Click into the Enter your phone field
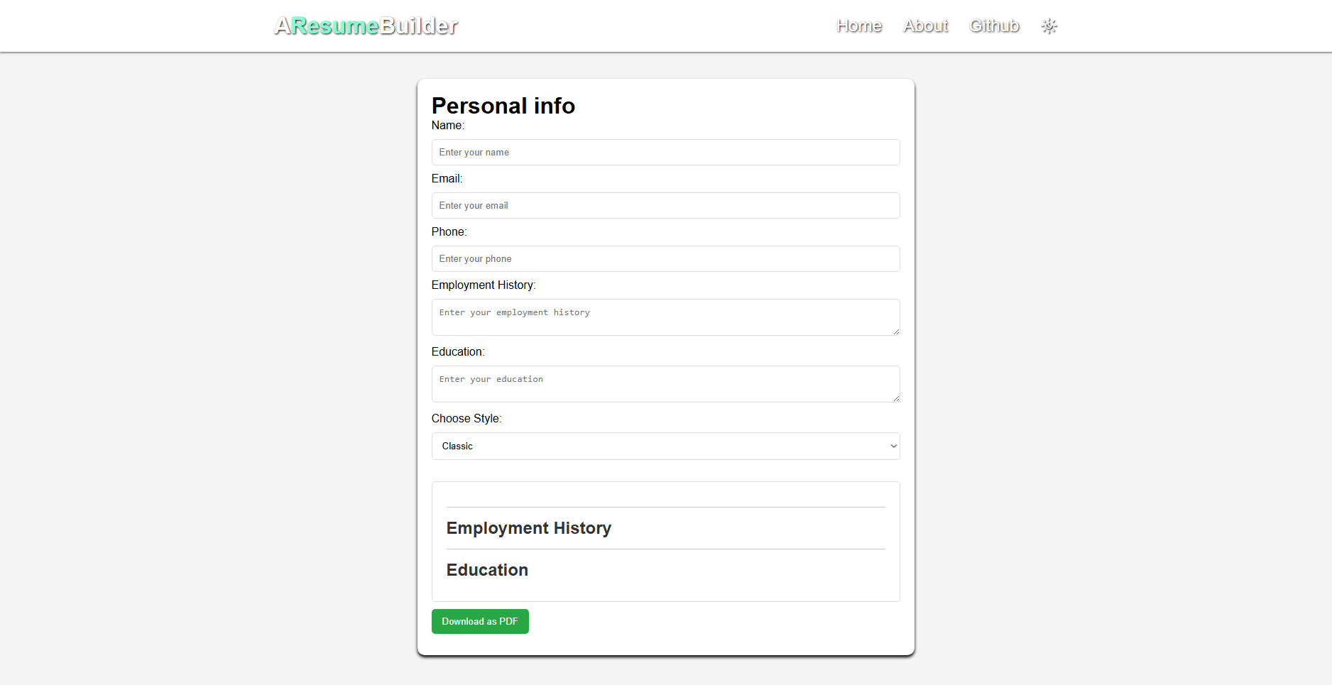1332x685 pixels. tap(665, 259)
